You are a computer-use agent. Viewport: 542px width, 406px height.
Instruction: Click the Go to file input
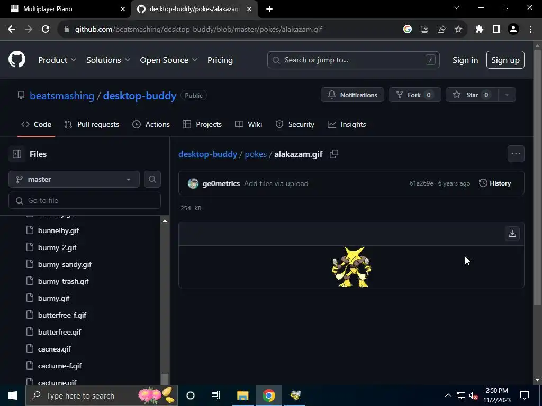[85, 200]
